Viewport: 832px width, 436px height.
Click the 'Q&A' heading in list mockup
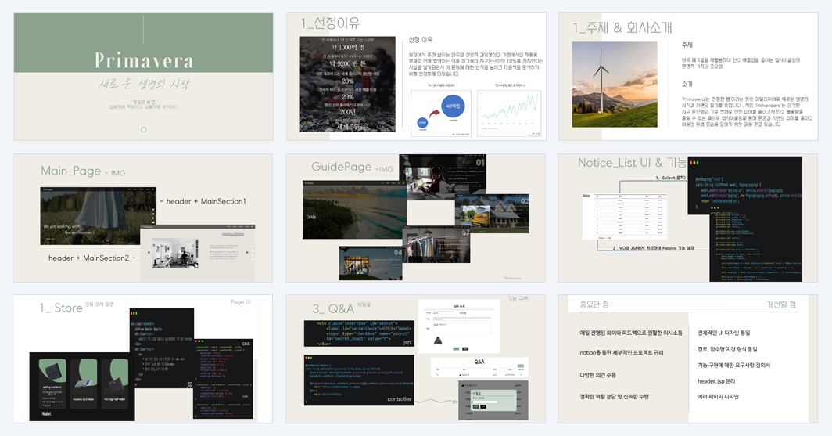coord(479,362)
